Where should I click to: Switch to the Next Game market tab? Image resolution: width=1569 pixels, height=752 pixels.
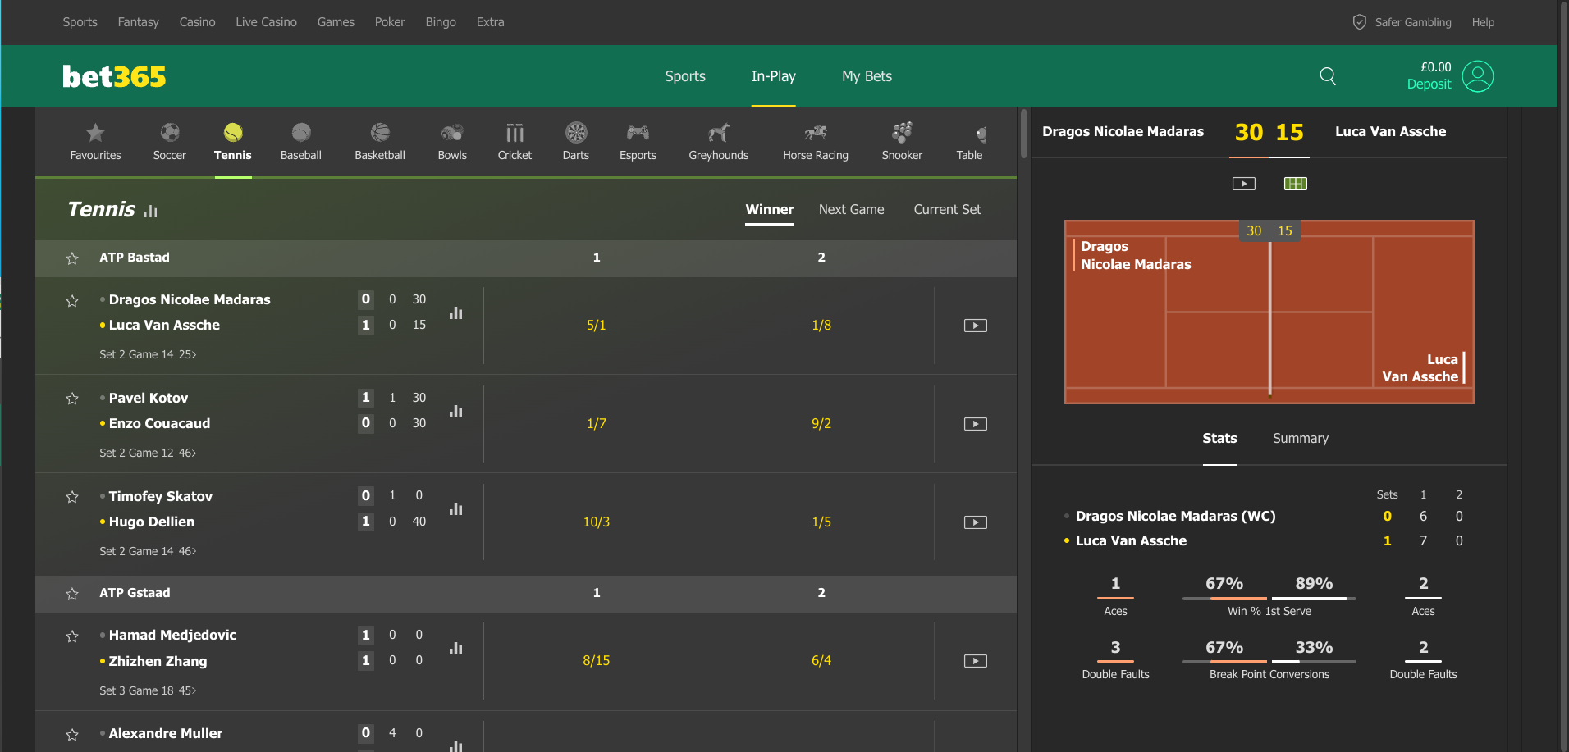(852, 210)
